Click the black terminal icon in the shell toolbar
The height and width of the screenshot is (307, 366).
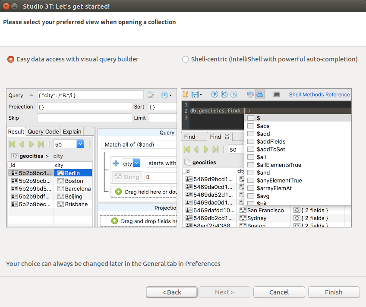(x=276, y=94)
